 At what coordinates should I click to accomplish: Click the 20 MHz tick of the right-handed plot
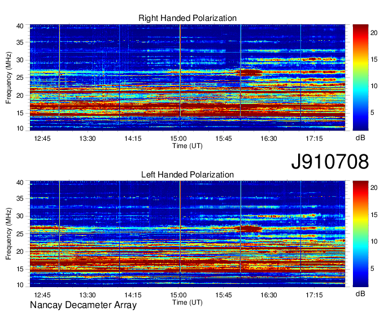20,96
